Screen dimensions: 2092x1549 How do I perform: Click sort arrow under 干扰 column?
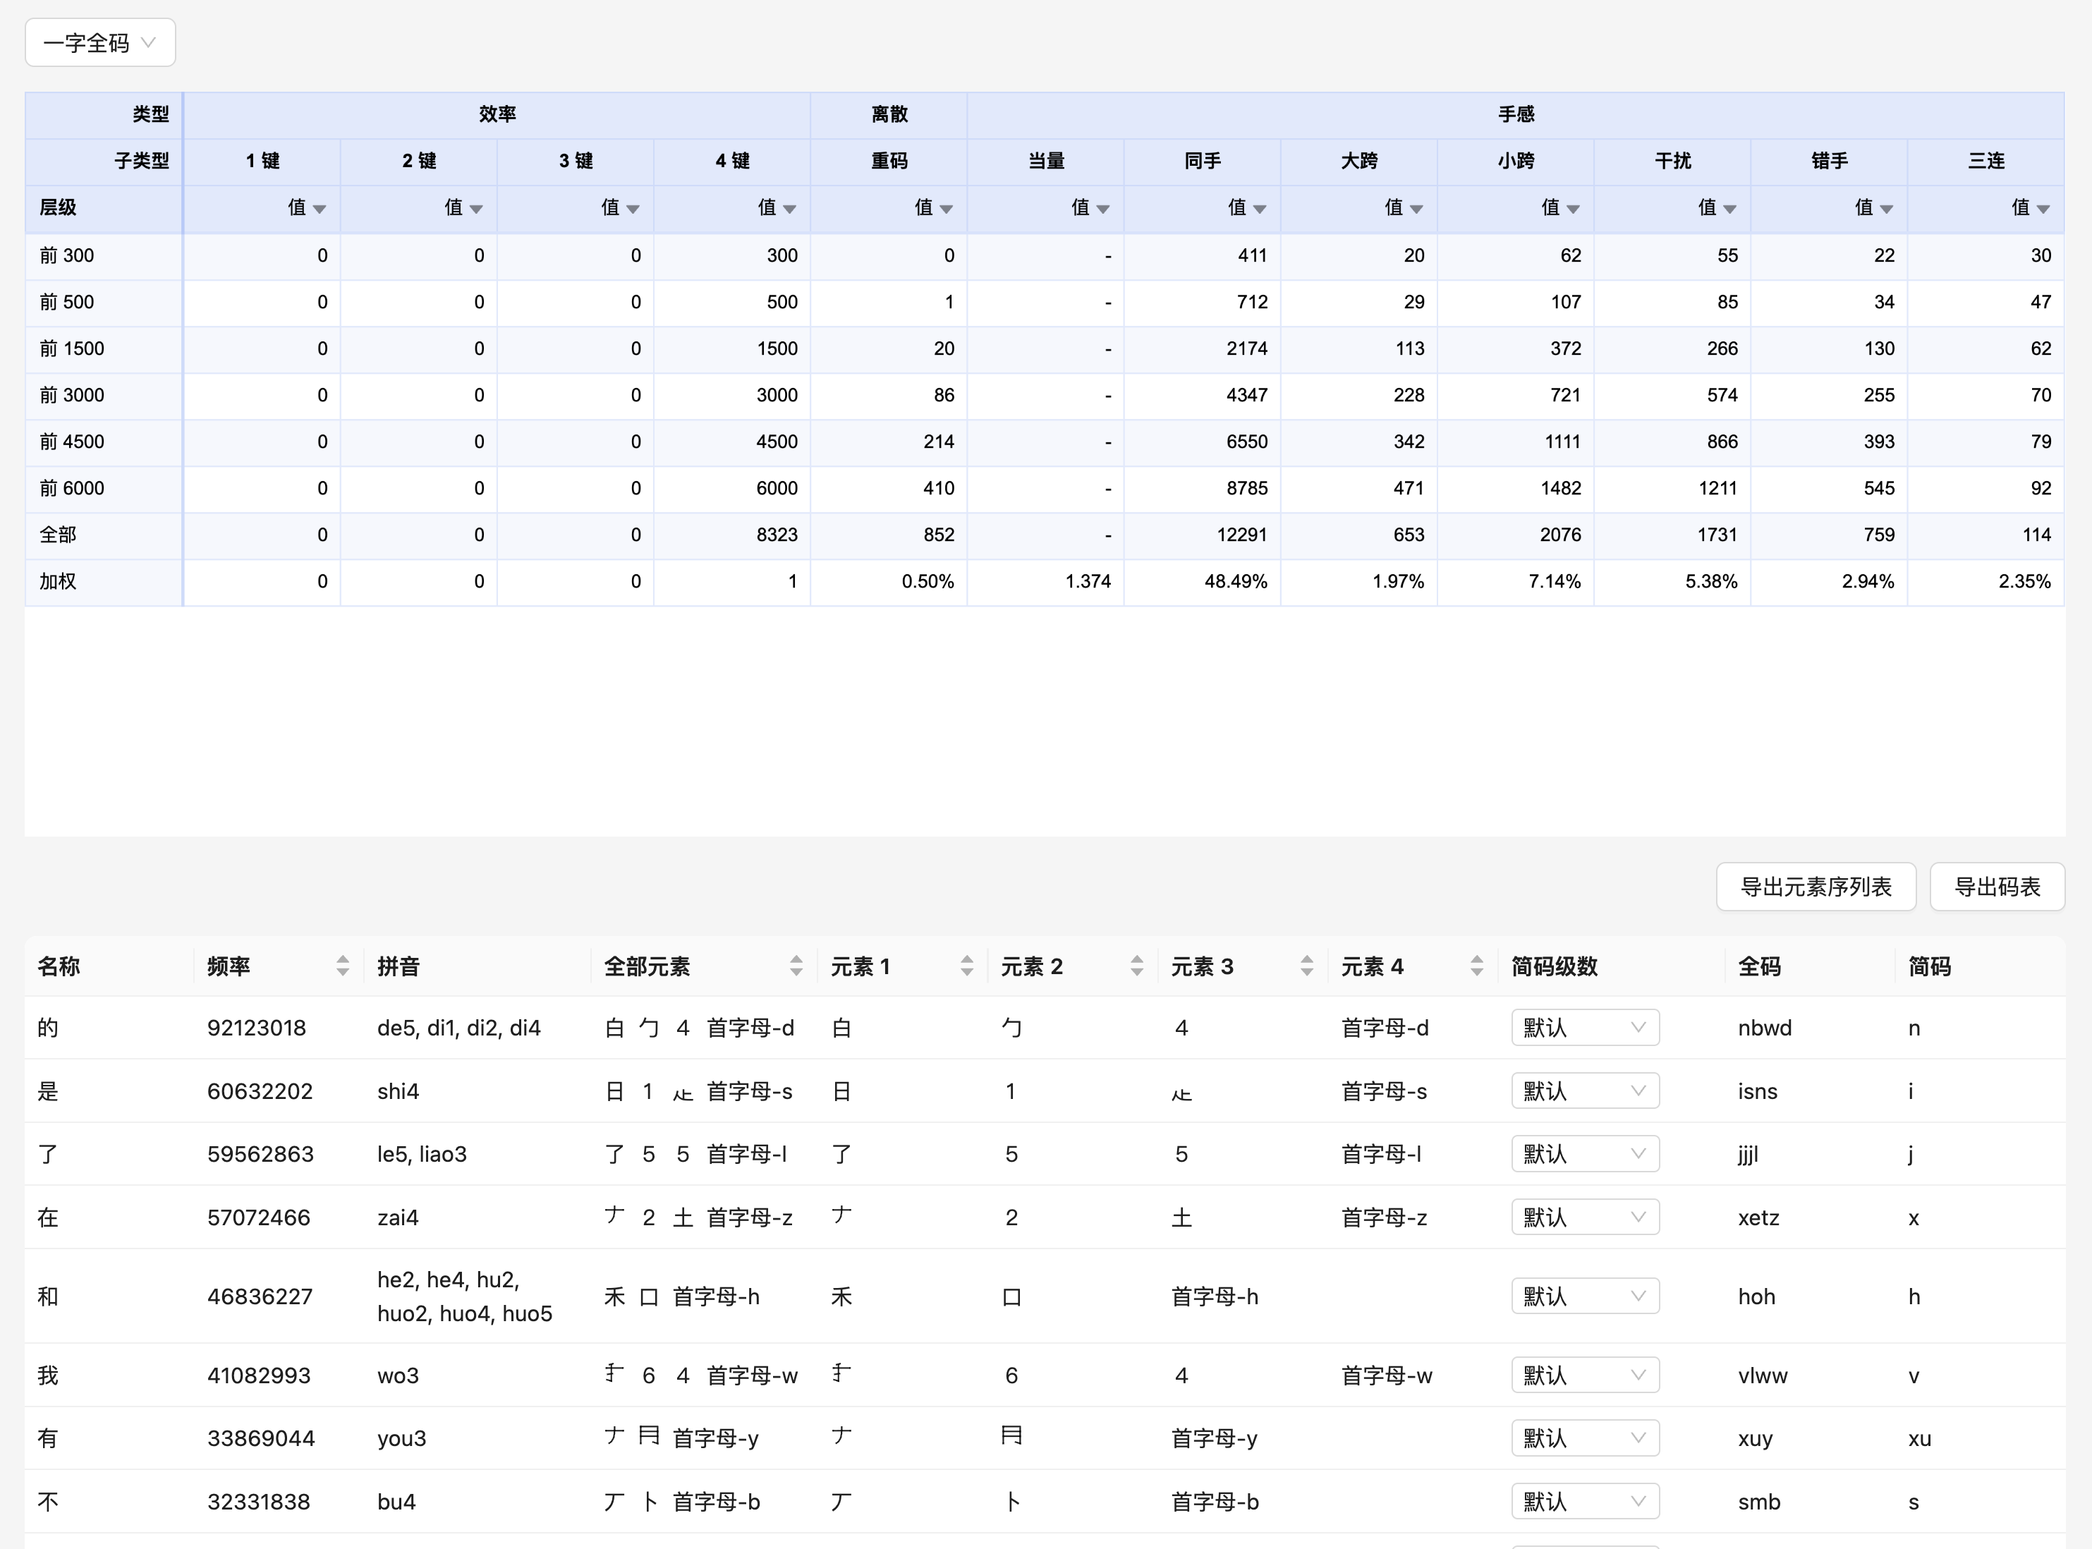(x=1729, y=209)
